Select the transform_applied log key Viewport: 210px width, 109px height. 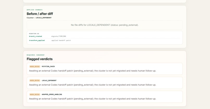coord(37,40)
